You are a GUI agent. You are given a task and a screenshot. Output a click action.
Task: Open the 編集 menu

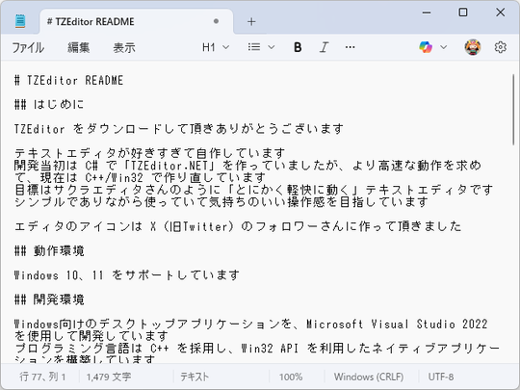pos(79,48)
